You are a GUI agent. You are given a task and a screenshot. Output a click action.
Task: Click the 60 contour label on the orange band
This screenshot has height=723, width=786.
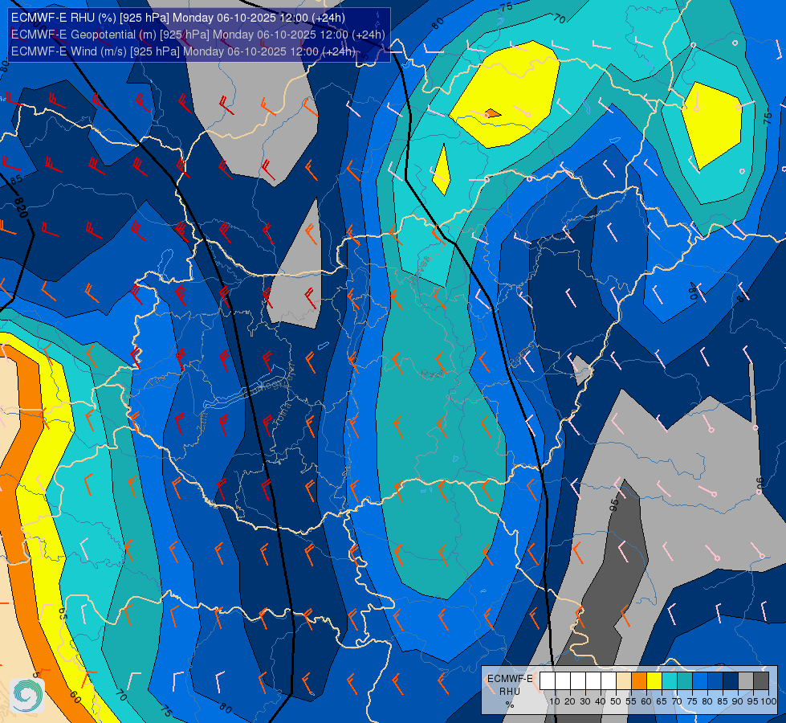click(75, 697)
